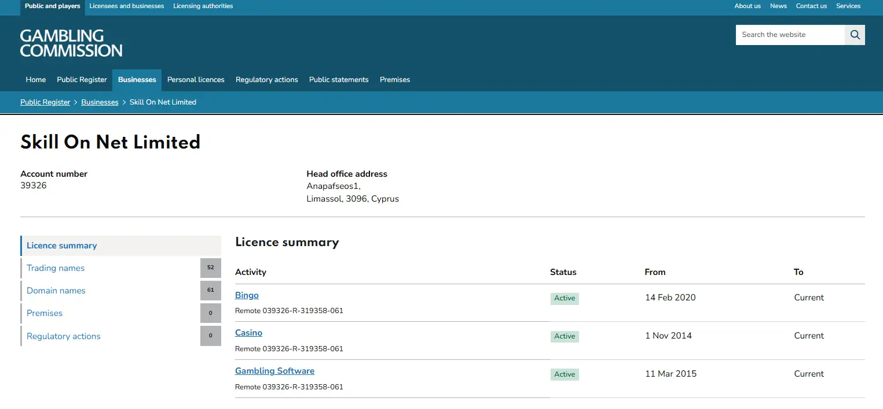Viewport: 883px width, 409px height.
Task: Click the Activity column header
Action: coord(251,272)
